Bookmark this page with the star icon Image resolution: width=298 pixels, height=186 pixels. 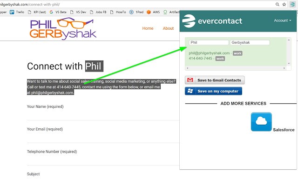coord(284,4)
